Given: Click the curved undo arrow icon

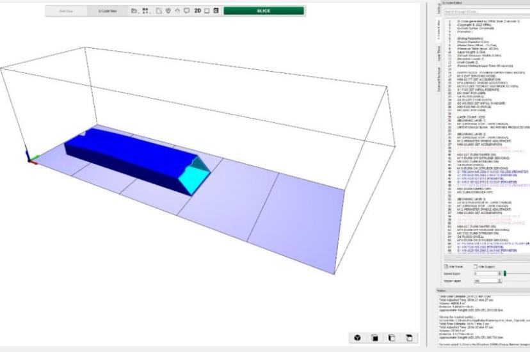Looking at the screenshot, I should pyautogui.click(x=177, y=11).
